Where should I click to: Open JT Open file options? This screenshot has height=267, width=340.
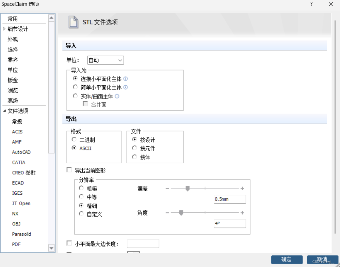(21, 203)
